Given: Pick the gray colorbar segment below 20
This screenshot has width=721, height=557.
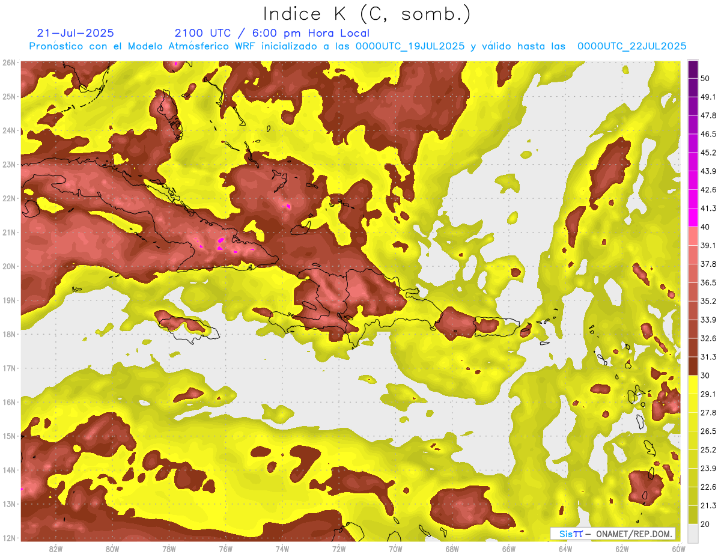Looking at the screenshot, I should point(693,533).
